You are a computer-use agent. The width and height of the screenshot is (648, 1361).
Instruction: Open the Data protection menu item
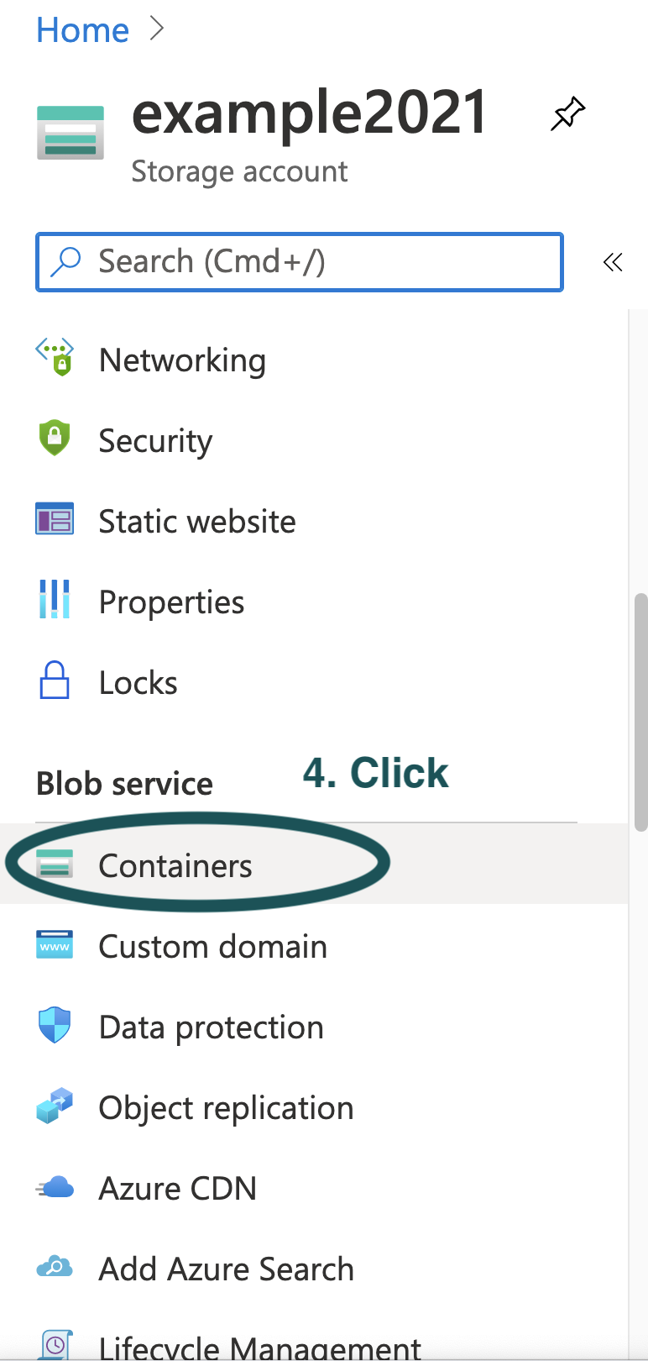[x=211, y=1027]
